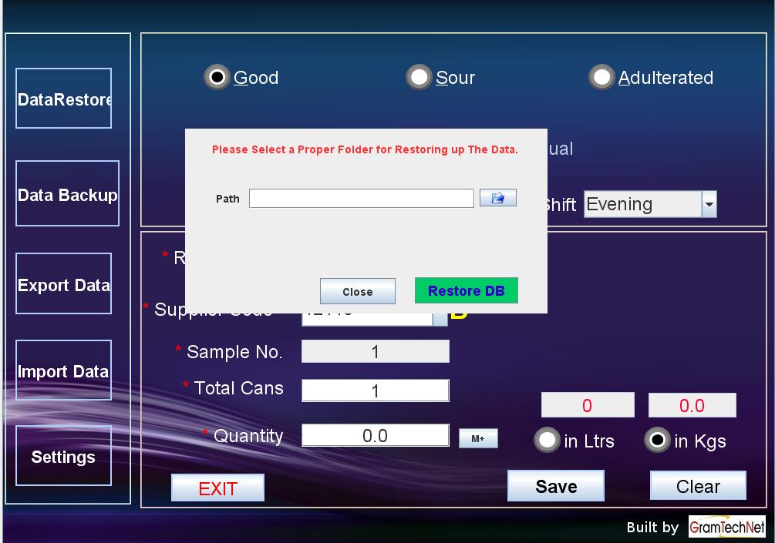Open the Shift dropdown showing Evening
Viewport: 775px width, 543px height.
709,205
